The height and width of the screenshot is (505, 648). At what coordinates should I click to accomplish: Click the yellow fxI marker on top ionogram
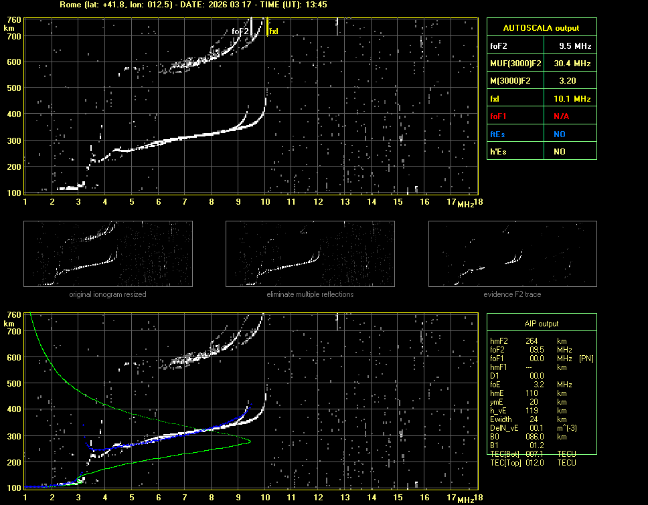pyautogui.click(x=273, y=31)
